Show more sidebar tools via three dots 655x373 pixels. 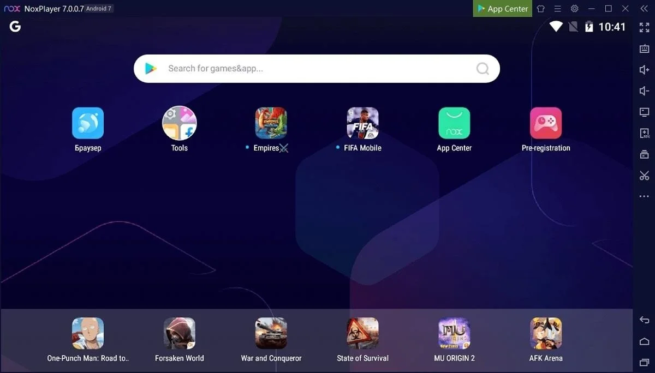click(x=644, y=196)
